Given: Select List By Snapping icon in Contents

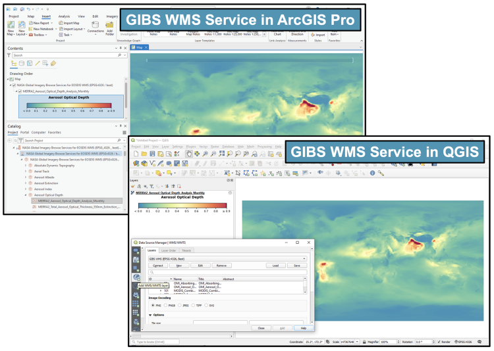Looking at the screenshot, I should pyautogui.click(x=45, y=64).
